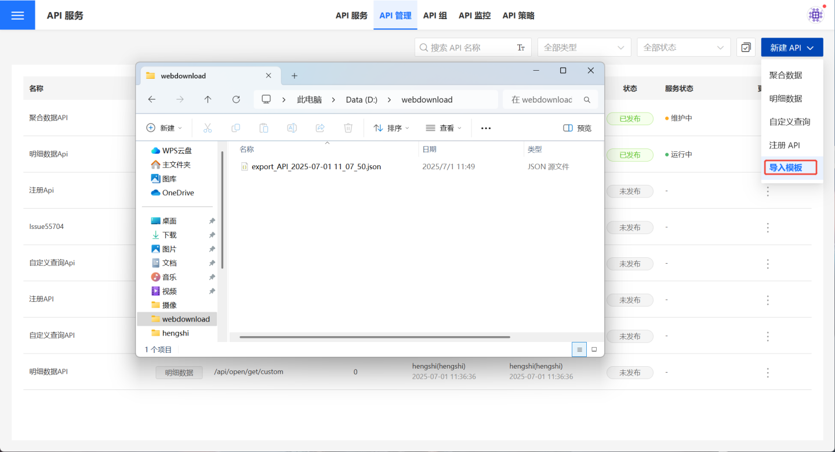Open more options ellipsis in explorer toolbar

[486, 128]
